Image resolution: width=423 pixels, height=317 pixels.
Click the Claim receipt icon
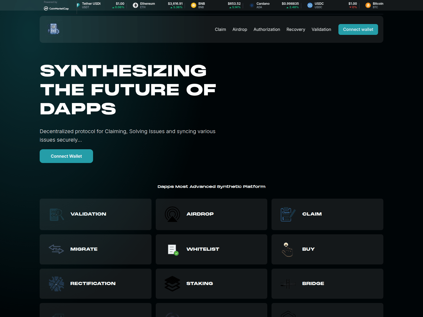[x=287, y=214]
